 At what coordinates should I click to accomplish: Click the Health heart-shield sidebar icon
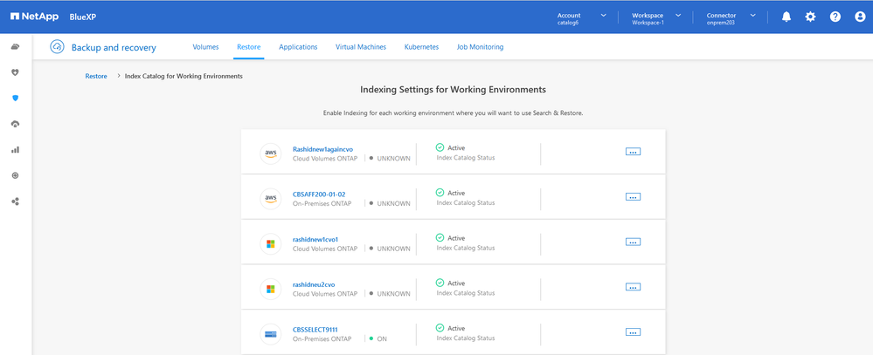tap(15, 72)
